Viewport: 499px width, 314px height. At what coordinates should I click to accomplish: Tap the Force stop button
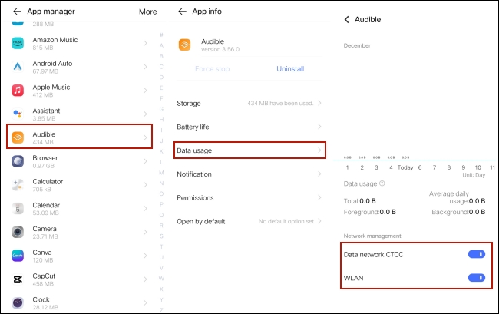[212, 69]
